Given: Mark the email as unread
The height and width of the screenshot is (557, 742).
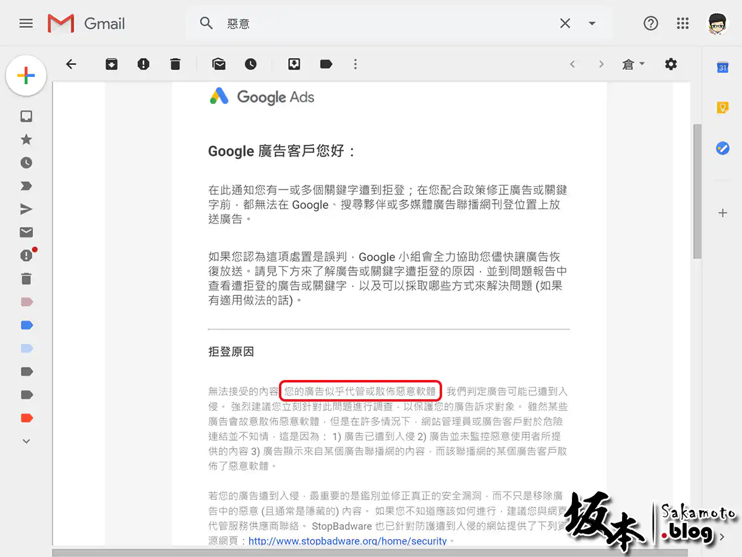Looking at the screenshot, I should click(218, 64).
